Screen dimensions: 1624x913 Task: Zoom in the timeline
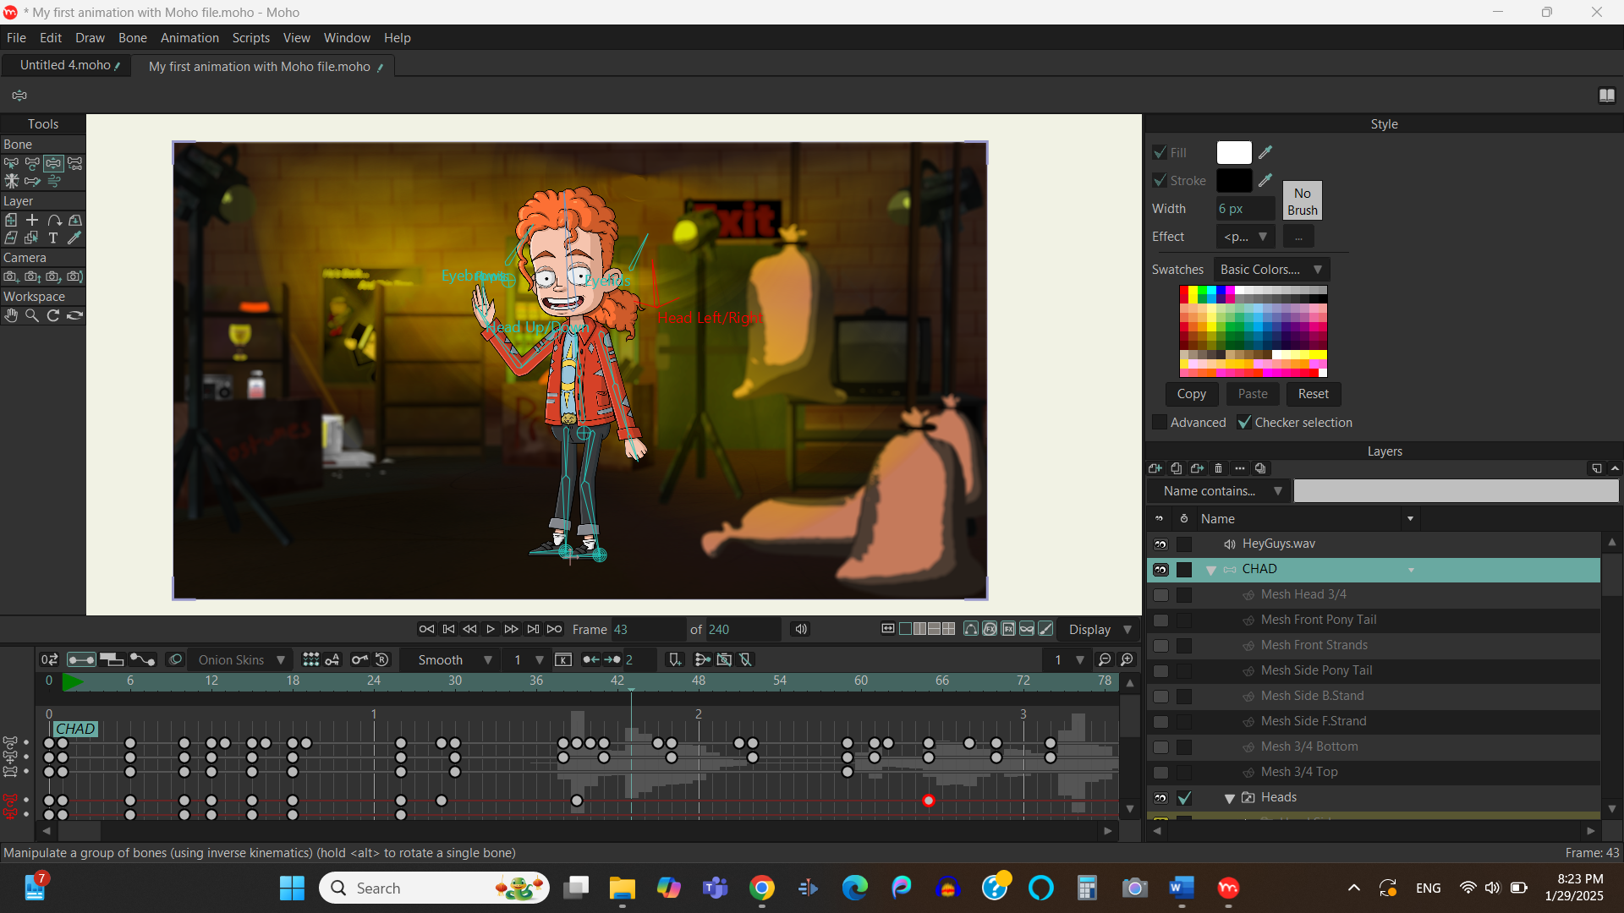(1127, 659)
